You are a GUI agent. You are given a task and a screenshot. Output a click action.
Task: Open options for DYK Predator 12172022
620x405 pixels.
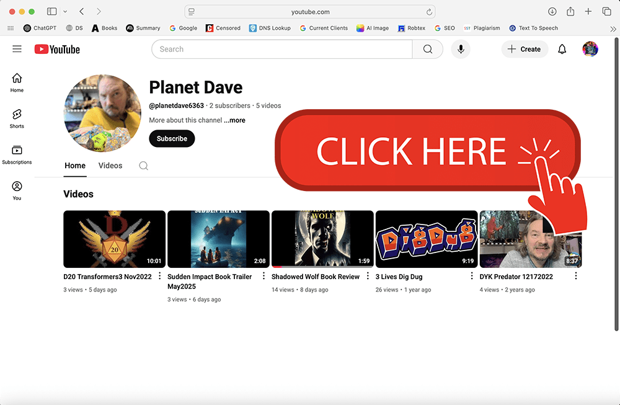click(576, 275)
